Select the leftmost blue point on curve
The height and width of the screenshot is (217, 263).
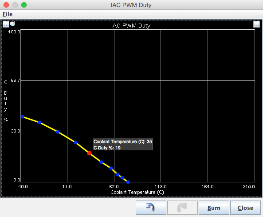(23, 117)
